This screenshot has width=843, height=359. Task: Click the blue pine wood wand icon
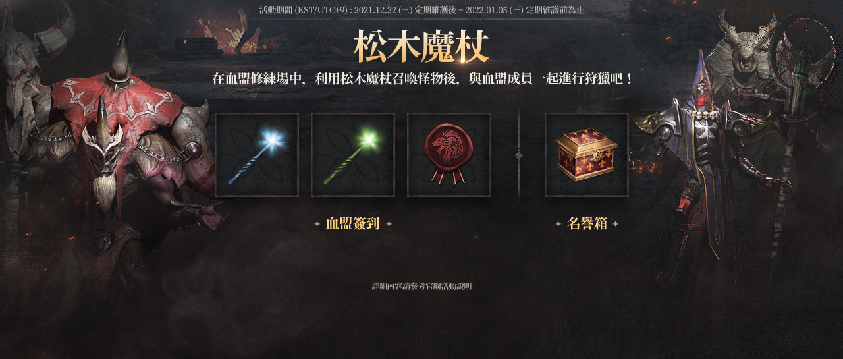pyautogui.click(x=257, y=155)
